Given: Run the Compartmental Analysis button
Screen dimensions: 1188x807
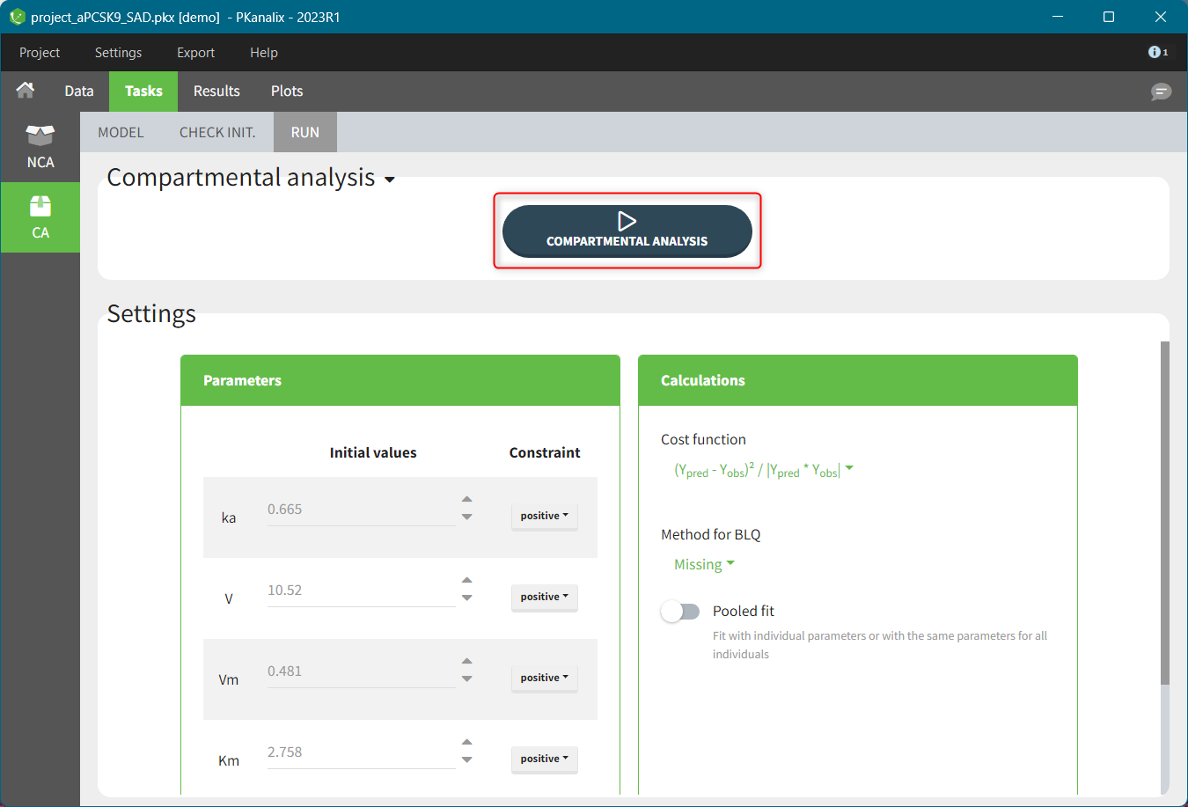Looking at the screenshot, I should coord(627,231).
